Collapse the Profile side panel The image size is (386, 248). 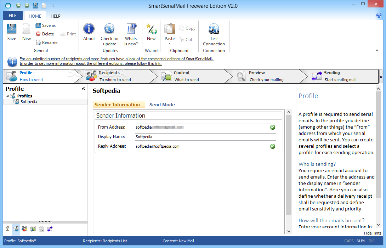pos(84,89)
